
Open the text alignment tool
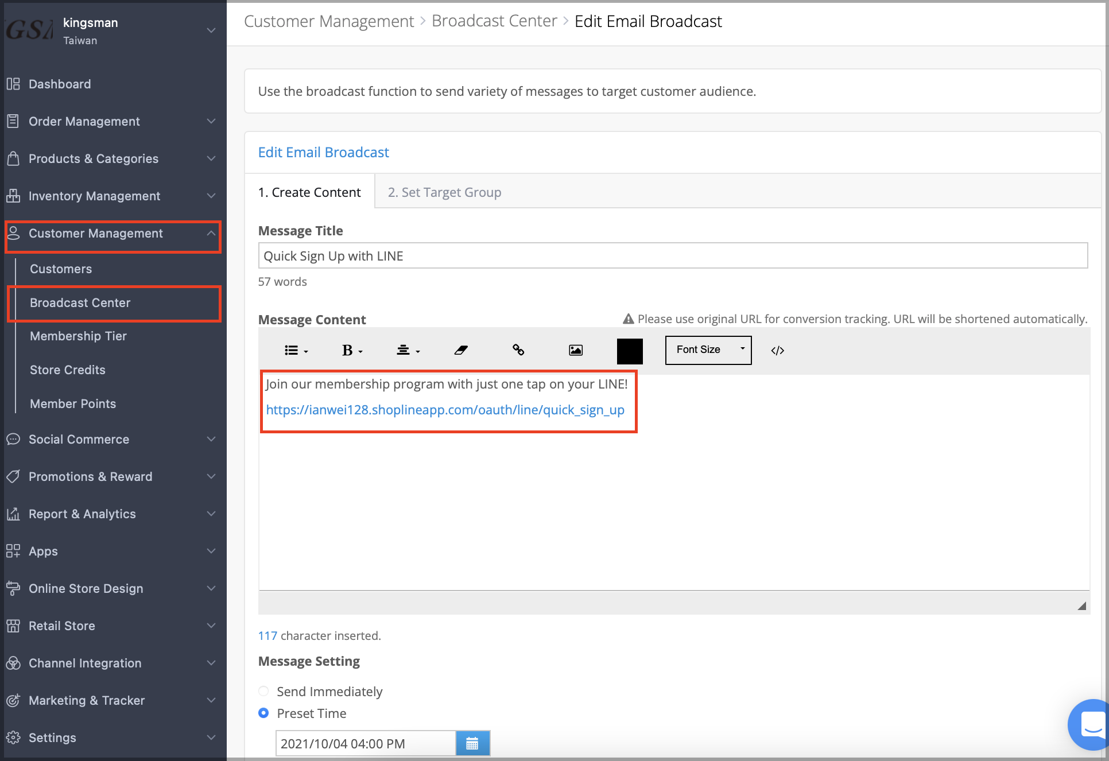[x=408, y=350]
